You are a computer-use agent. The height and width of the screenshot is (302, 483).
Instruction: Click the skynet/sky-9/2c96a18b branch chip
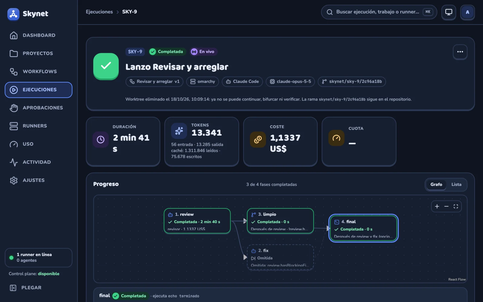coord(352,82)
